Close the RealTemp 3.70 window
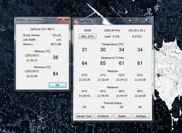Image resolution: width=182 pixels, height=133 pixels. [x=146, y=20]
